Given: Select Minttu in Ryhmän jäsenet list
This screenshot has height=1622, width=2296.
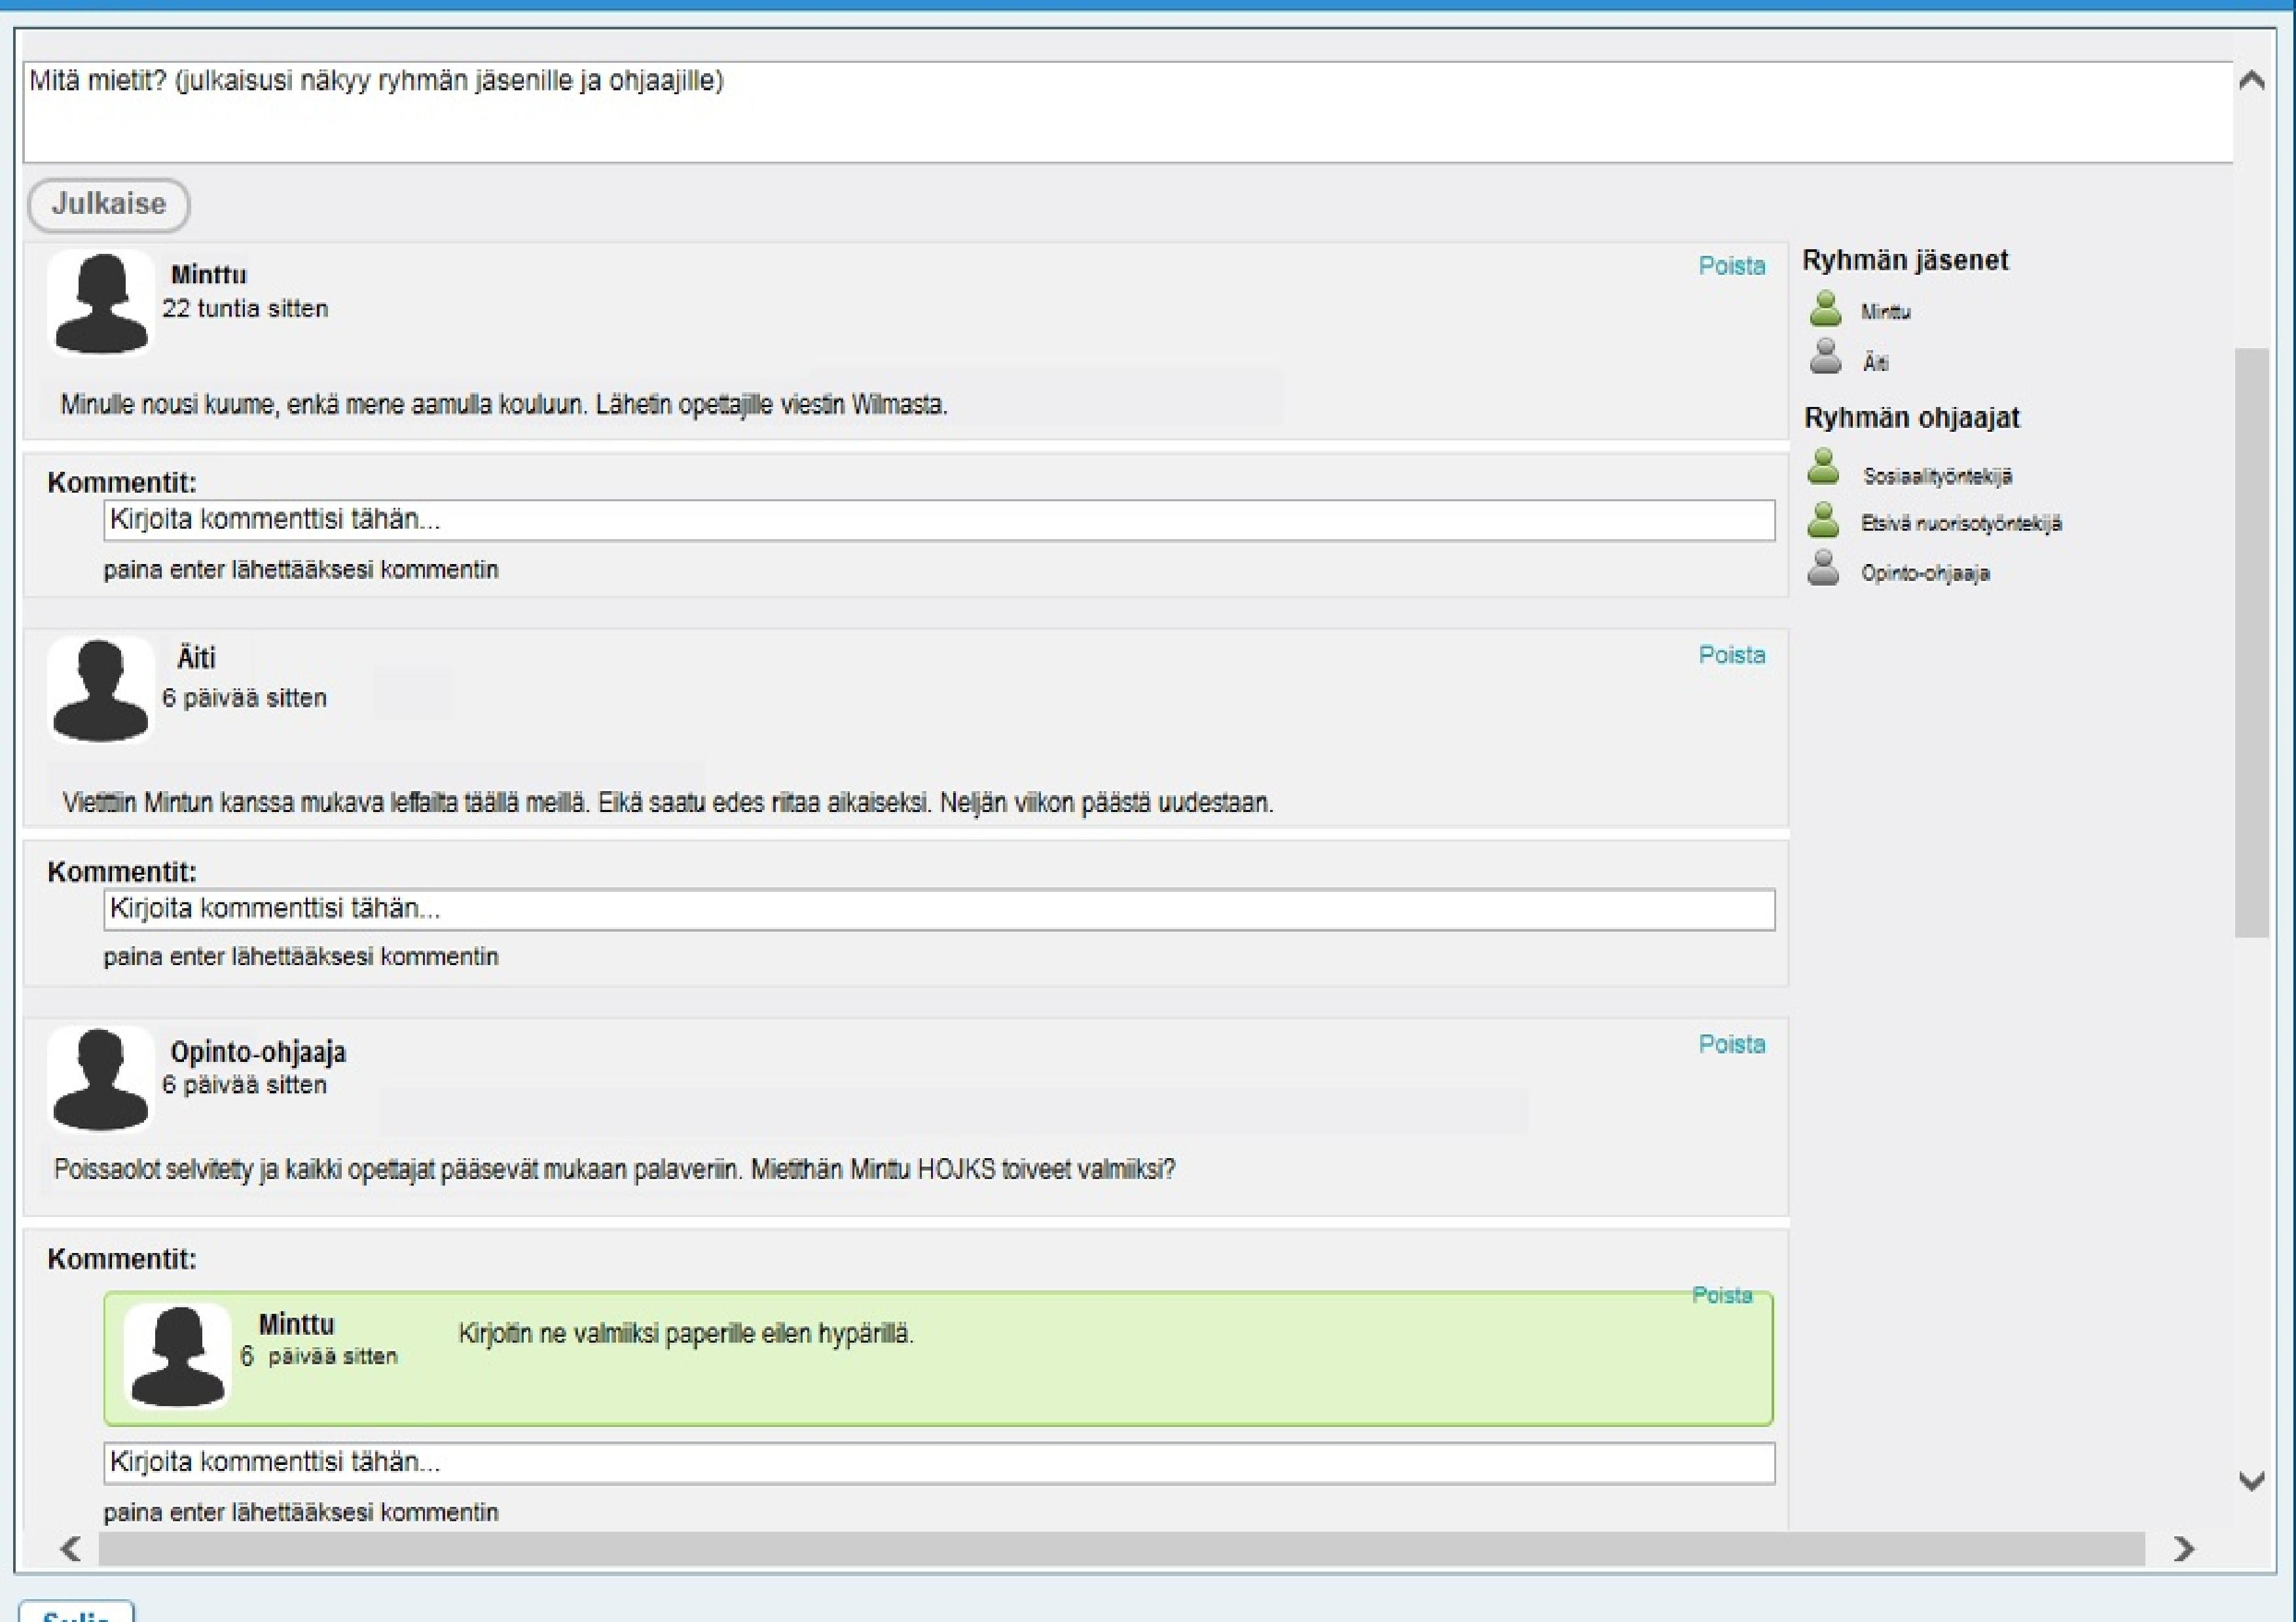Looking at the screenshot, I should point(1886,312).
